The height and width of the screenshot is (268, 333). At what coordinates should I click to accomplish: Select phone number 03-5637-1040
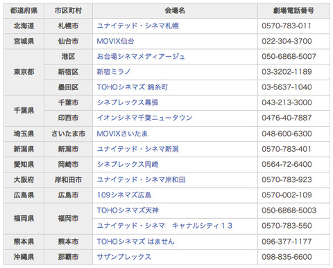pyautogui.click(x=287, y=87)
